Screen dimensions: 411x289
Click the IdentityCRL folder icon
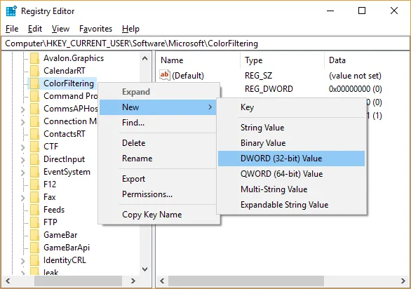click(34, 260)
